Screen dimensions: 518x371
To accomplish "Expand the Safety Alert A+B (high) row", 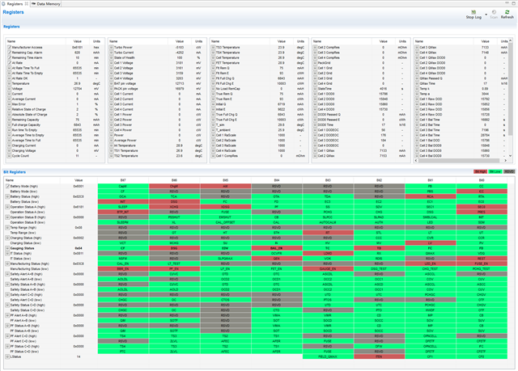I will [7, 274].
